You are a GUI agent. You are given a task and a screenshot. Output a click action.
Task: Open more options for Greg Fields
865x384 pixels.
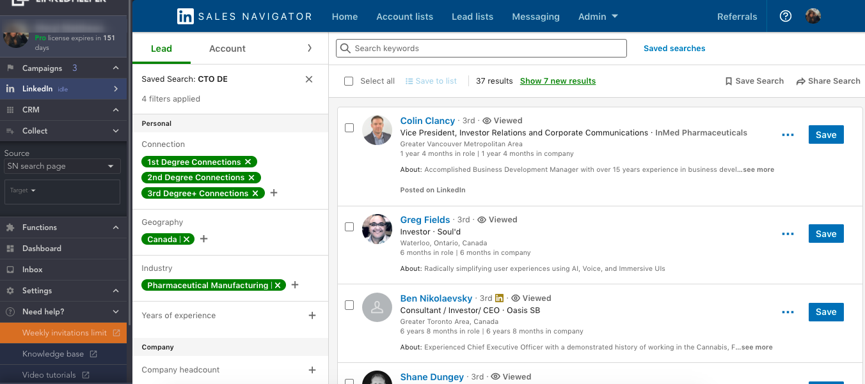pyautogui.click(x=788, y=234)
